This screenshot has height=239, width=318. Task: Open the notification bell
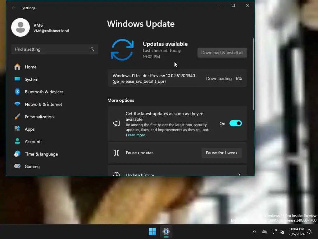point(309,232)
